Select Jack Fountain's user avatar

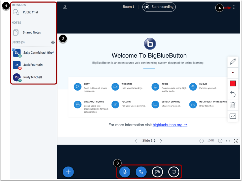pyautogui.click(x=17, y=65)
